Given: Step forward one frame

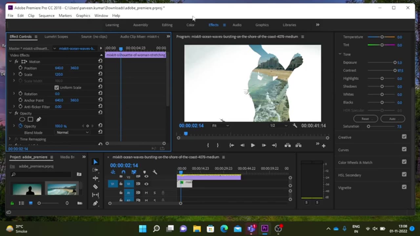Looking at the screenshot, I should 264,145.
